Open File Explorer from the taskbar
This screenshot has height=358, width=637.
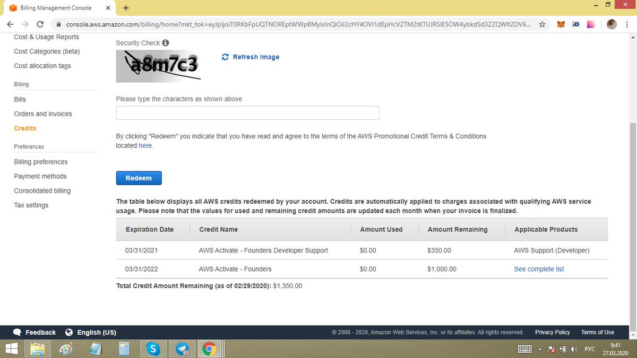tap(37, 349)
